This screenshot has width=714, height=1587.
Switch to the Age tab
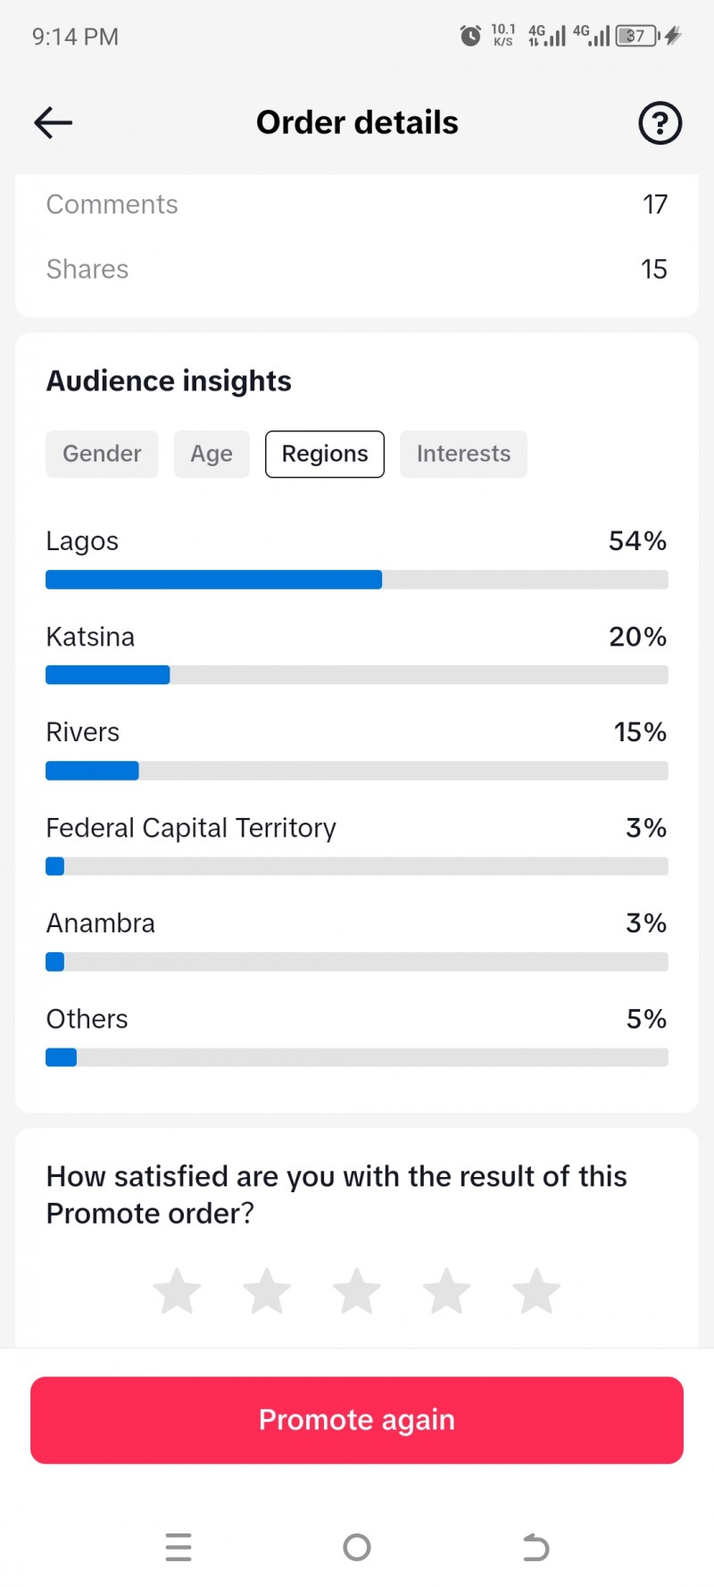[212, 454]
